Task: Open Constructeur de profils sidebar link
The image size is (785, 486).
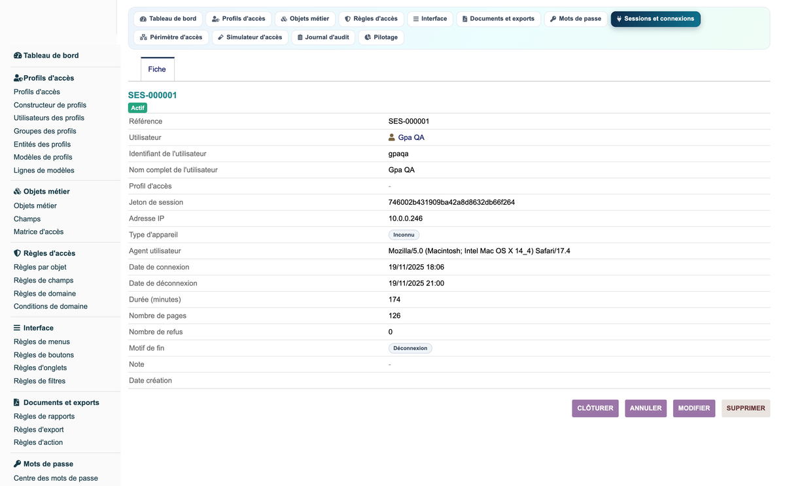Action: [x=50, y=105]
